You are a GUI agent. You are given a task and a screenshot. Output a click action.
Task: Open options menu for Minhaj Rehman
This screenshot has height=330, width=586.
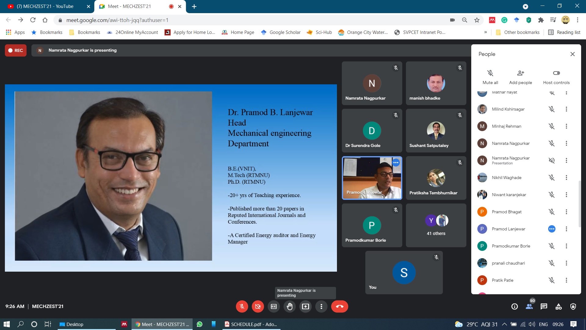tap(566, 126)
